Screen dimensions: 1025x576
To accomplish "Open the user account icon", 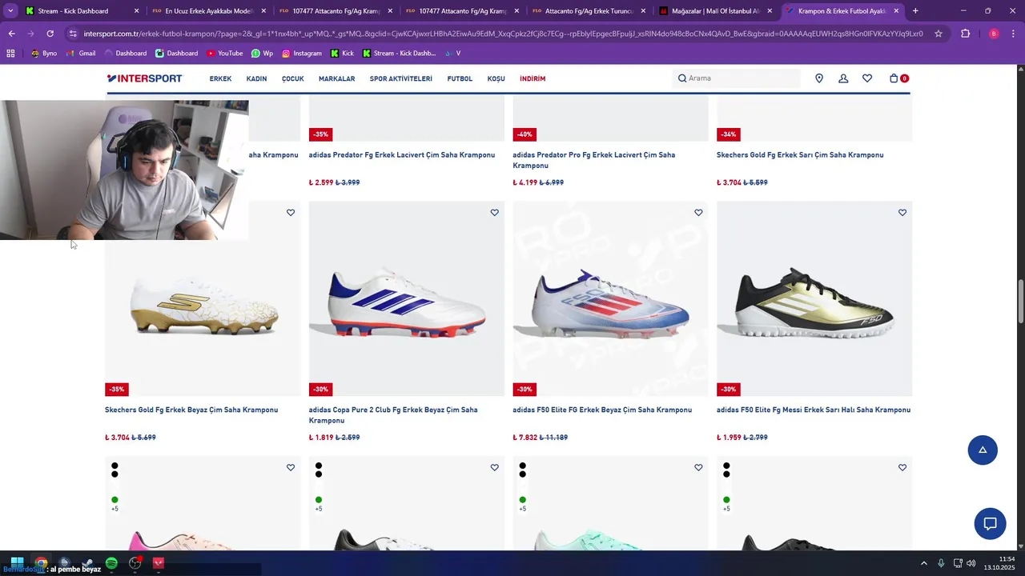I will click(x=843, y=78).
